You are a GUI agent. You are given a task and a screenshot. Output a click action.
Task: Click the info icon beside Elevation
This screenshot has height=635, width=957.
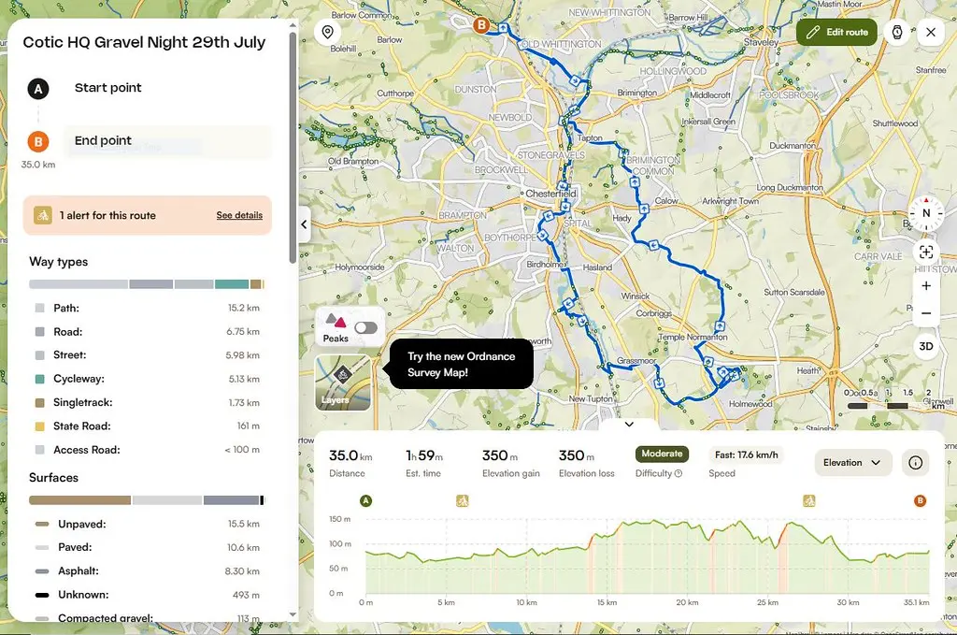point(915,462)
